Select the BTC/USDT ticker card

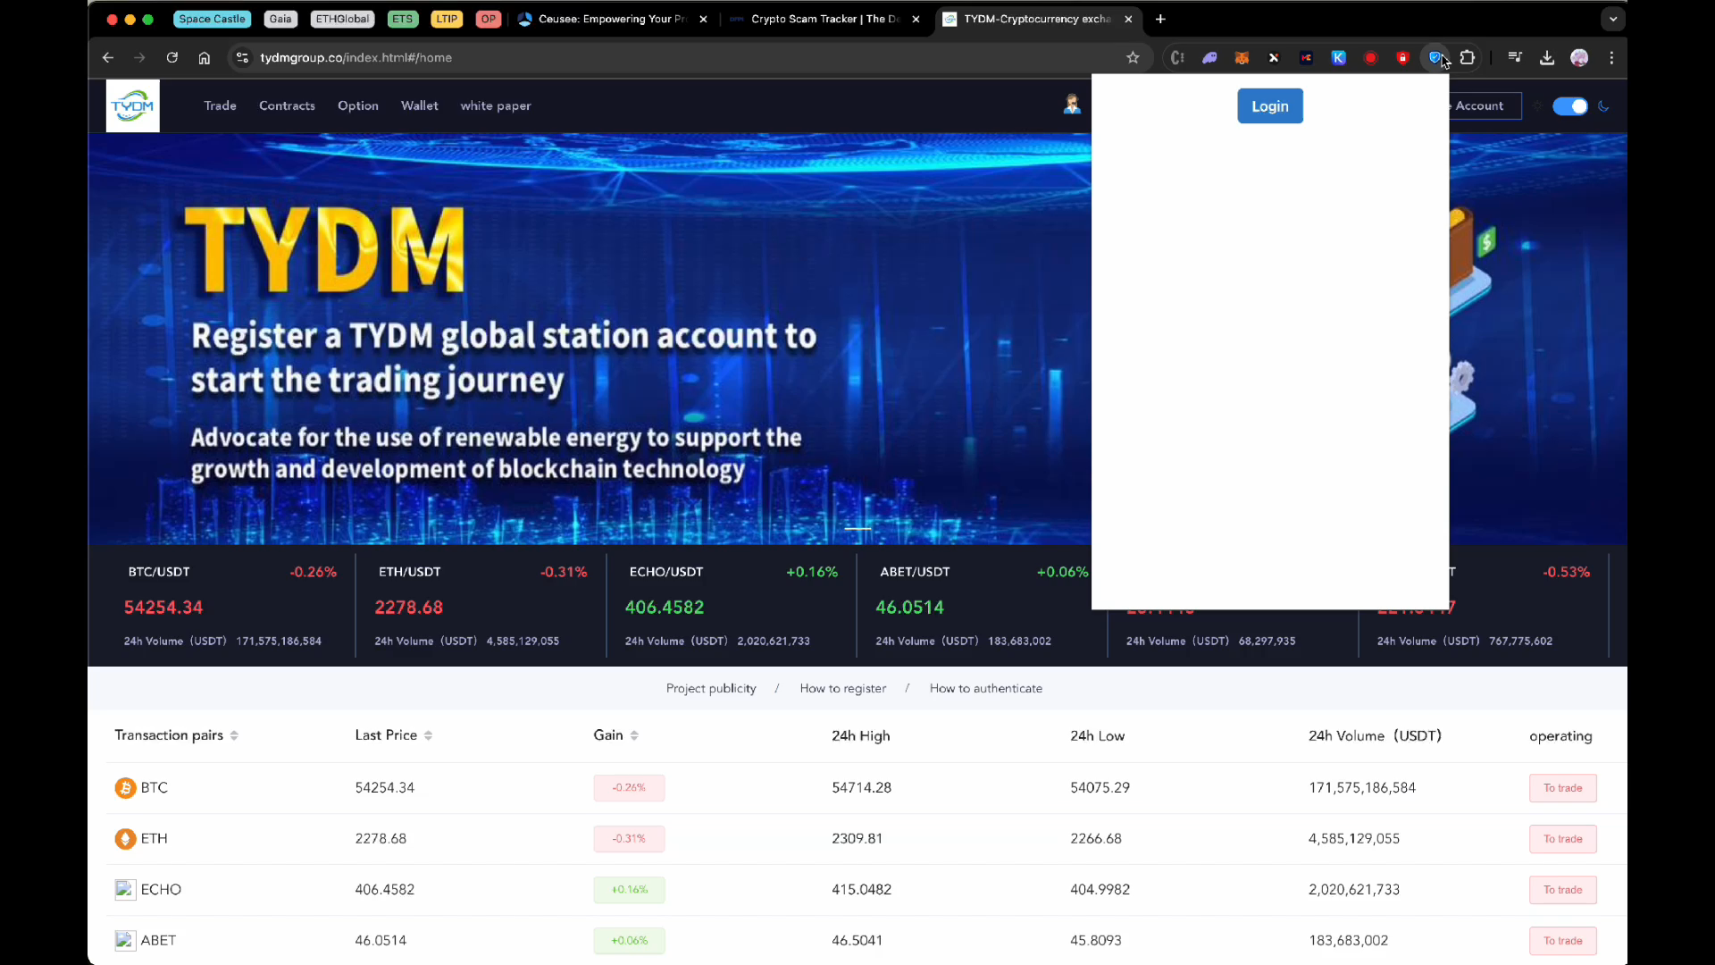(x=230, y=606)
